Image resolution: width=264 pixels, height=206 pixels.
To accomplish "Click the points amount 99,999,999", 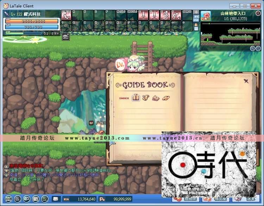I will 122,199.
